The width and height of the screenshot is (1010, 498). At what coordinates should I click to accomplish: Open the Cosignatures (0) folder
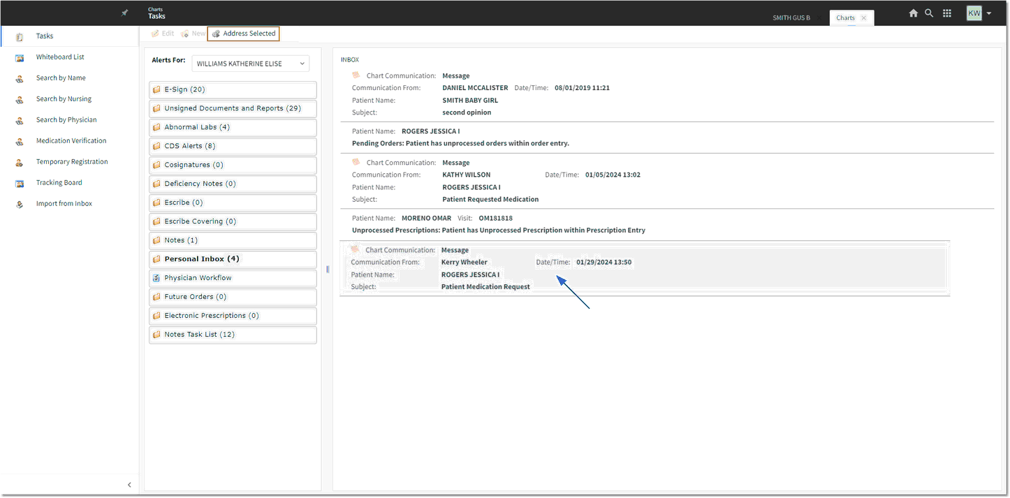pos(233,165)
